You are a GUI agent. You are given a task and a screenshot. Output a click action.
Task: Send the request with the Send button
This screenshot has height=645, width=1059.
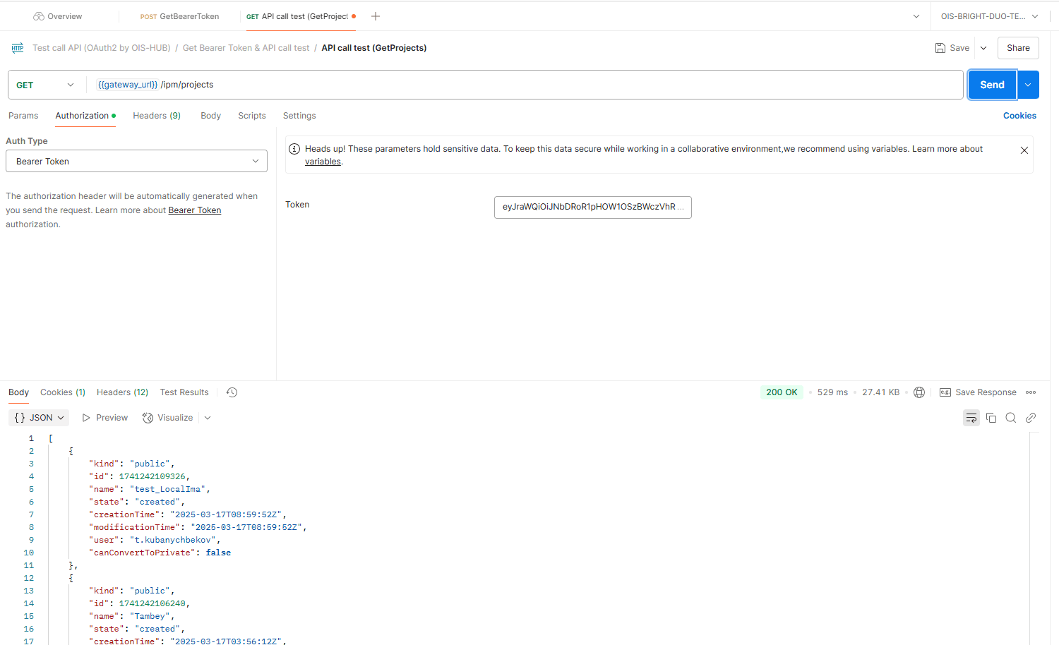click(x=992, y=85)
